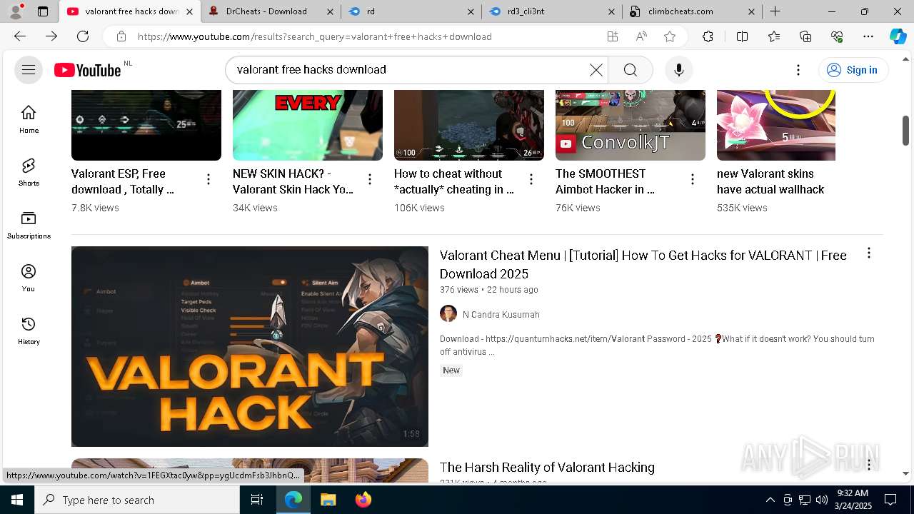Open Favorites list icon
The height and width of the screenshot is (514, 914).
(x=774, y=36)
